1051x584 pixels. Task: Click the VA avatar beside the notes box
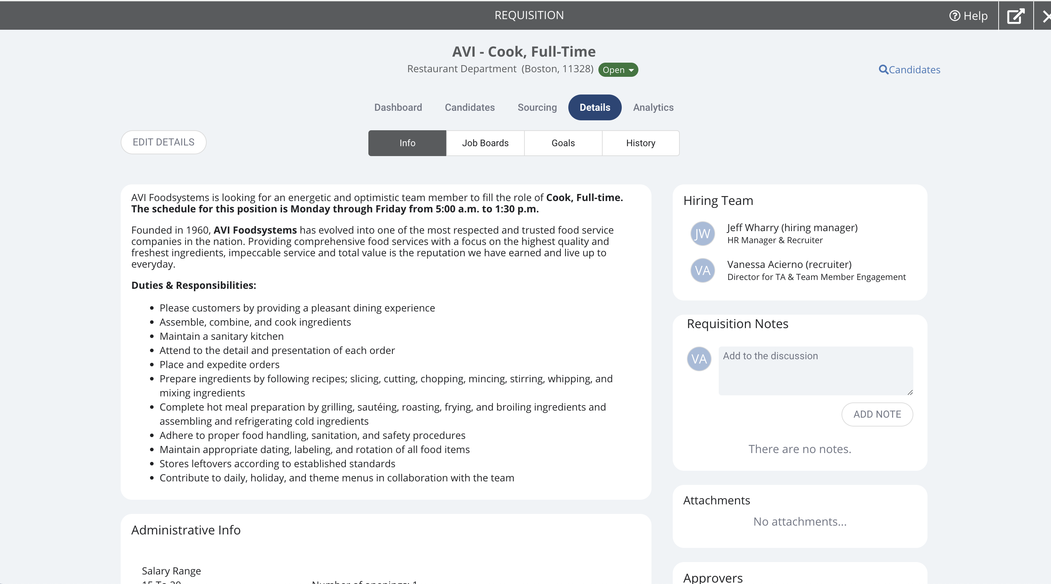pyautogui.click(x=699, y=359)
